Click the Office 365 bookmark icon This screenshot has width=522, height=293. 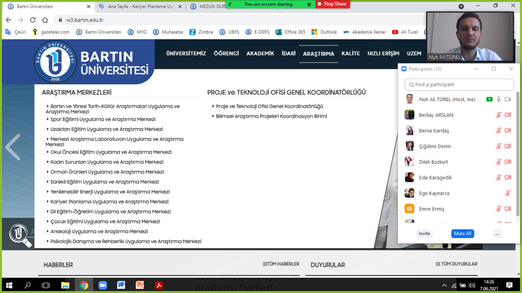(279, 32)
